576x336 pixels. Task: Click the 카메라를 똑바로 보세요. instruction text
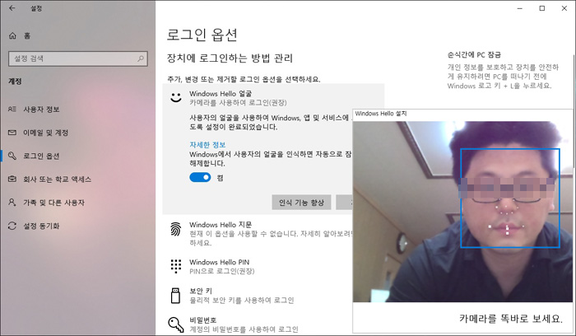coord(511,319)
